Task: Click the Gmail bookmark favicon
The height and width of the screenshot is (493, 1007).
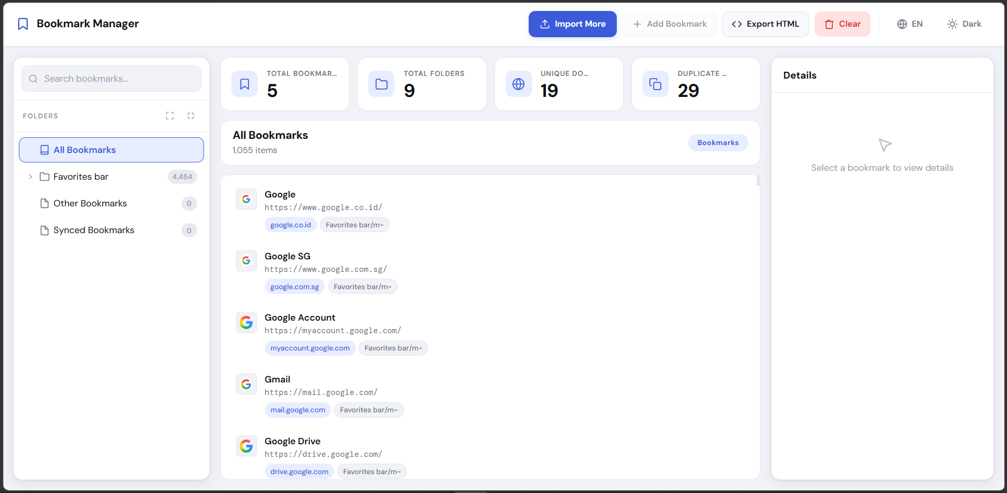Action: pyautogui.click(x=247, y=385)
